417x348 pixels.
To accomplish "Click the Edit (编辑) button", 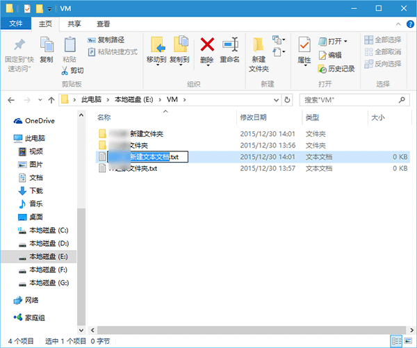I will (x=330, y=55).
